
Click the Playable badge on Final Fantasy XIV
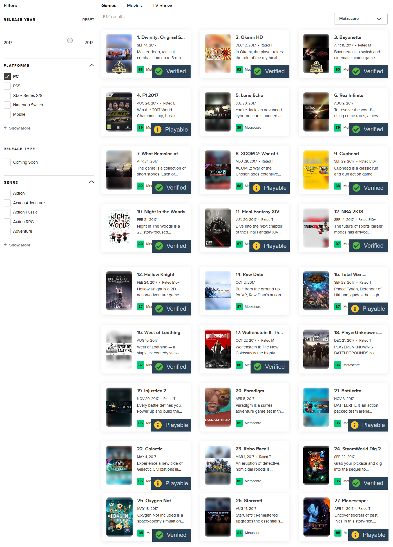(x=269, y=246)
